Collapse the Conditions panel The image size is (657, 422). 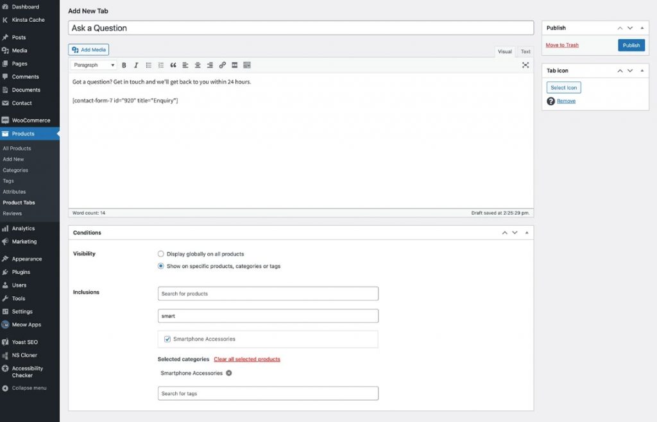coord(527,233)
